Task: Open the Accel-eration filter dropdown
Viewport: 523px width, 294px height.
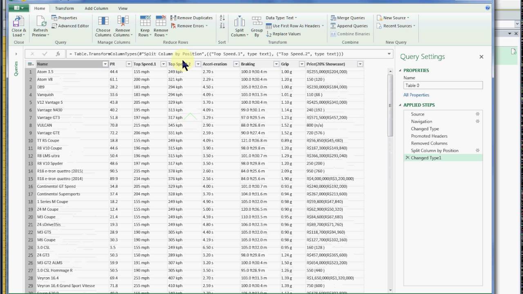Action: (x=236, y=64)
